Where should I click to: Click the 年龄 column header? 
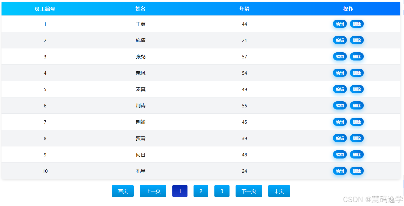click(244, 9)
